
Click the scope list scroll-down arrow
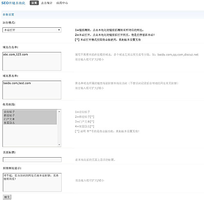tap(59, 145)
